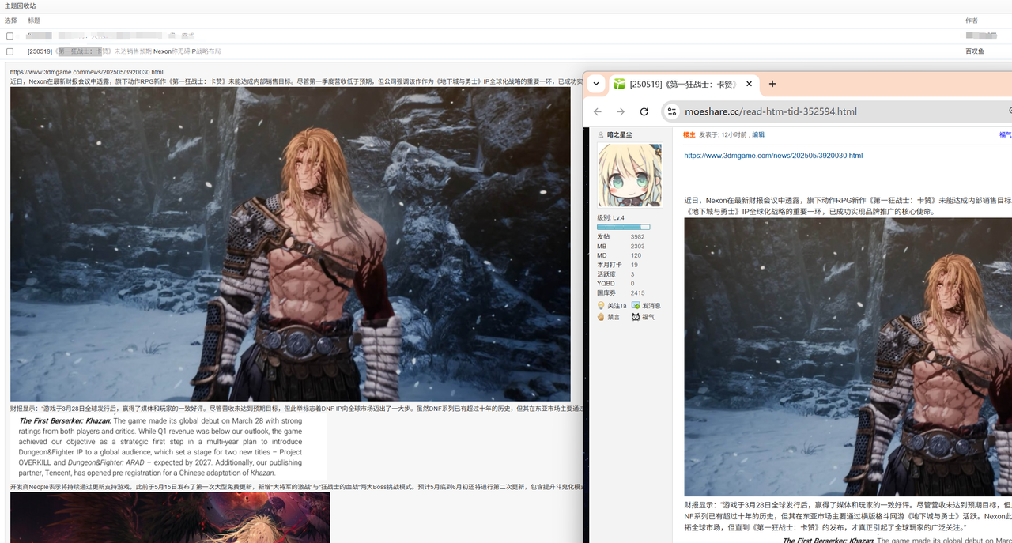The image size is (1012, 543).
Task: Click the 作者 column header
Action: [972, 21]
